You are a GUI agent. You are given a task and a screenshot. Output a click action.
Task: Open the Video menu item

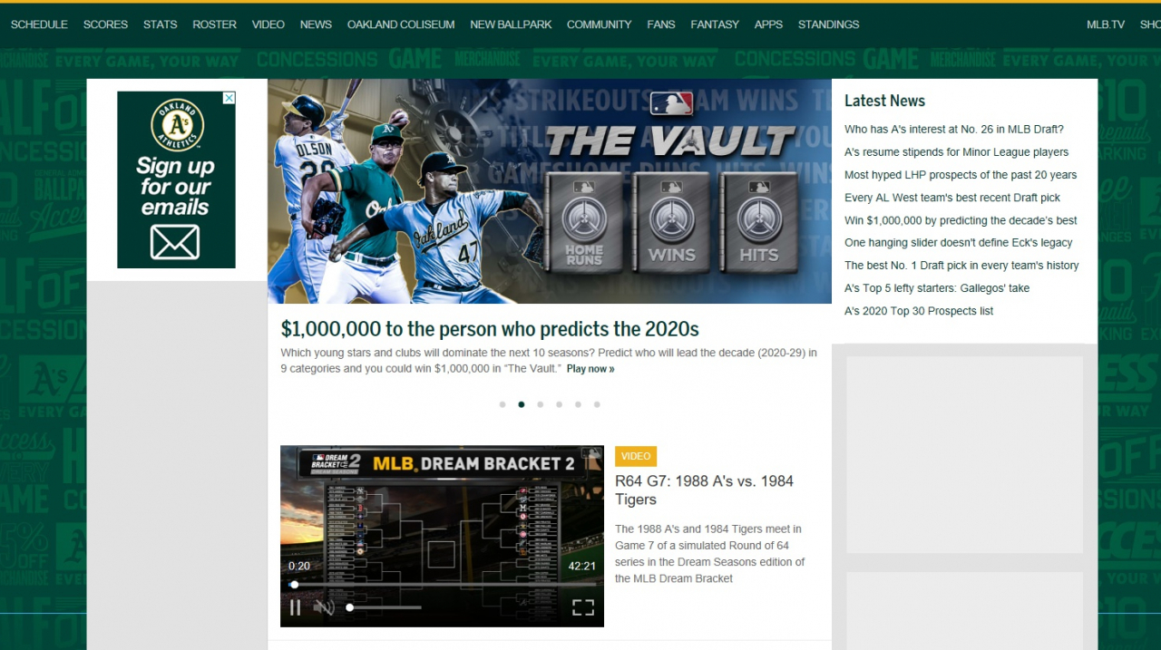(268, 24)
